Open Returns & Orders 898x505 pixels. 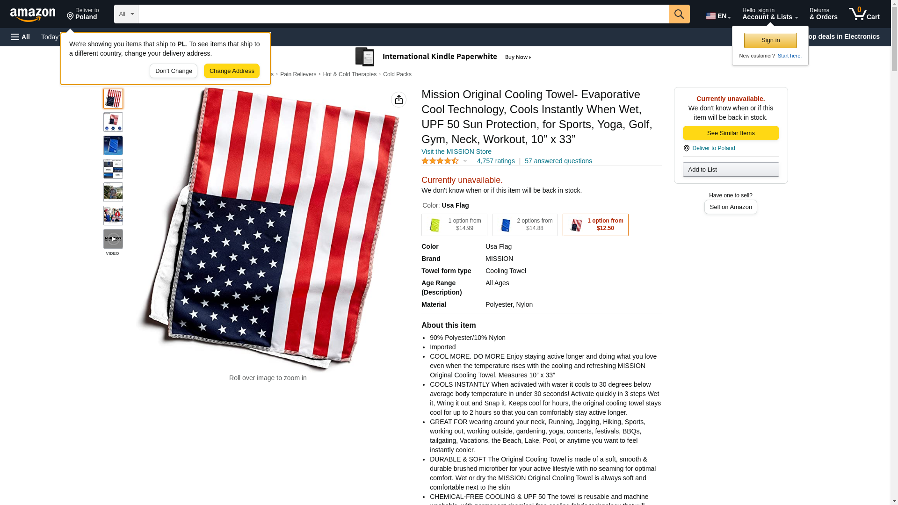(823, 14)
